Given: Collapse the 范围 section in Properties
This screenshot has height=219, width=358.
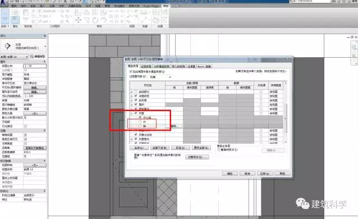Looking at the screenshot, I should pyautogui.click(x=44, y=131).
